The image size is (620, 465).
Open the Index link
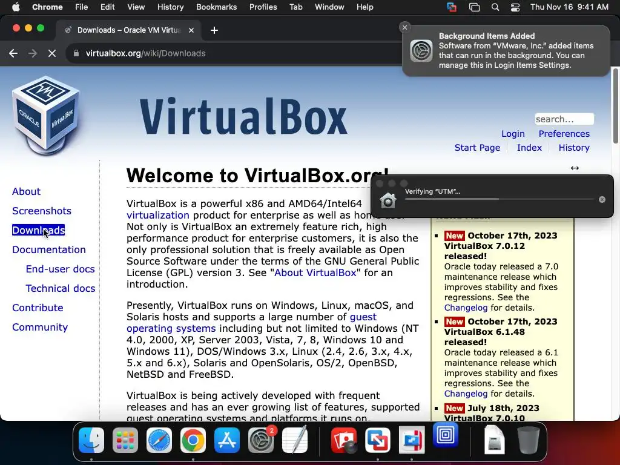tap(529, 148)
